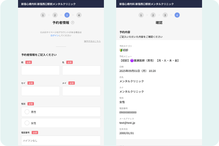
Task: Click the 確認 heading
Action: click(x=159, y=23)
